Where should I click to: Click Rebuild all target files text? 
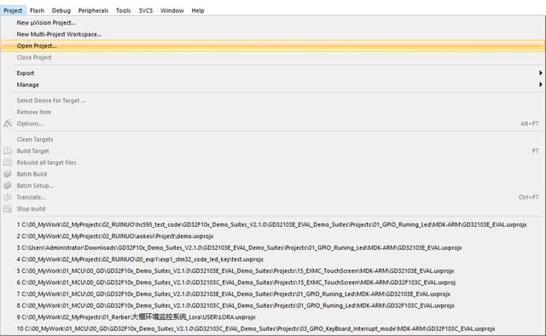(46, 162)
